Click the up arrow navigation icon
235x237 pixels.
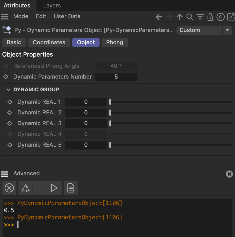pos(180,17)
